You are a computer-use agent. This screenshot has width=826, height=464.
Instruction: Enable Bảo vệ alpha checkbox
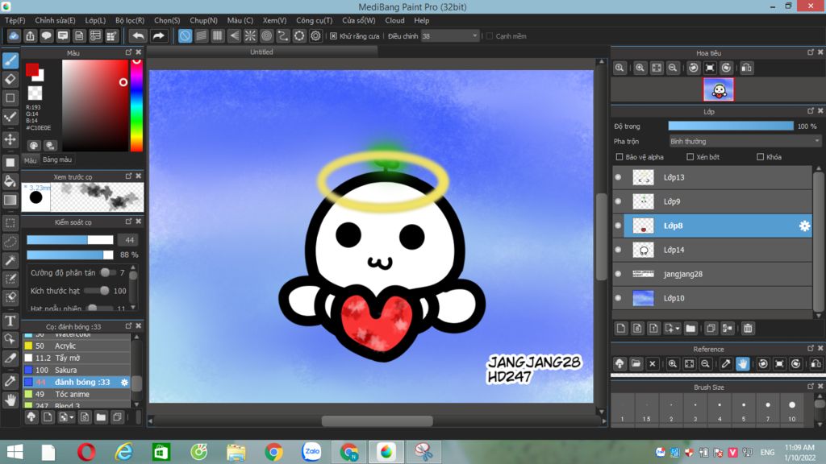(619, 157)
